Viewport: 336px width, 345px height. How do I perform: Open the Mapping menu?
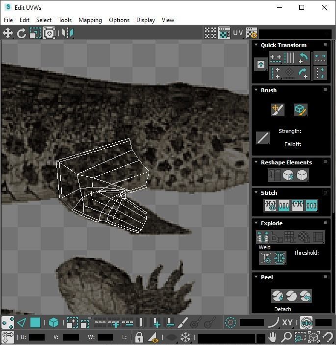tap(90, 20)
